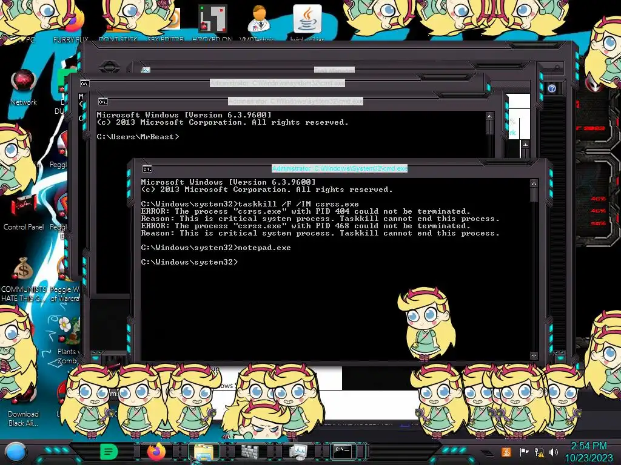This screenshot has width=621, height=465.
Task: Select the Download Black Ali... desktop label
Action: tap(24, 418)
